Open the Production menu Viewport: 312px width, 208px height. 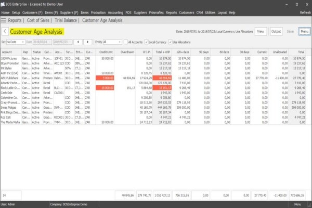tap(98, 12)
